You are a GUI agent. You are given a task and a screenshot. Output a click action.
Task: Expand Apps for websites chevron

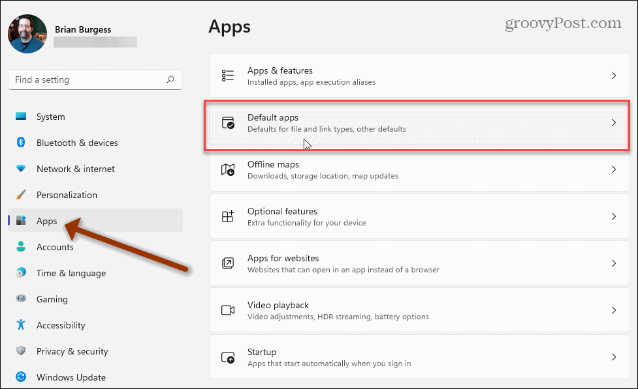click(x=614, y=263)
